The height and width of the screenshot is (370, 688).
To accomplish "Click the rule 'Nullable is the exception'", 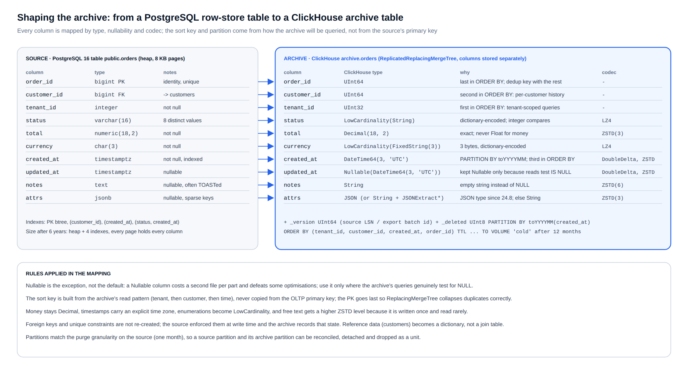I will 249,286.
